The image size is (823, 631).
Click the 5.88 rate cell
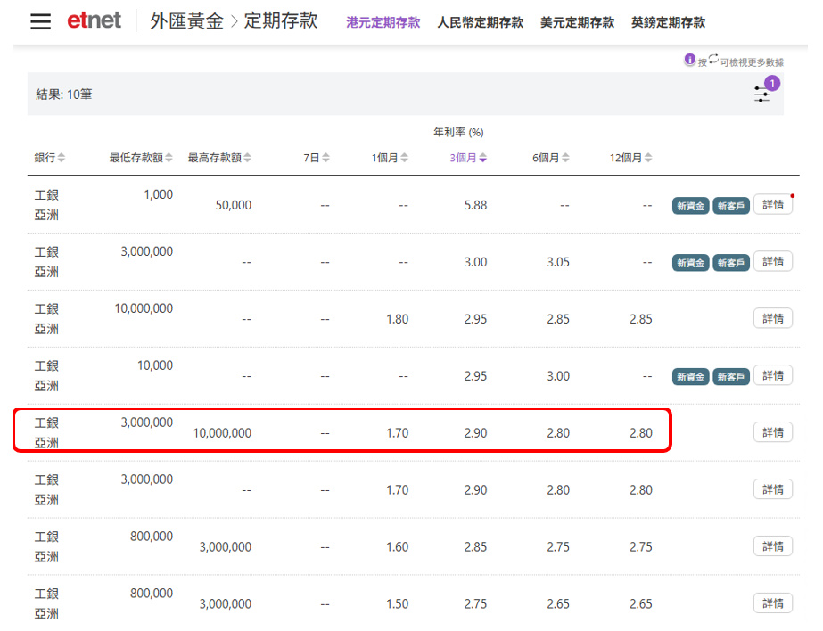pos(475,205)
